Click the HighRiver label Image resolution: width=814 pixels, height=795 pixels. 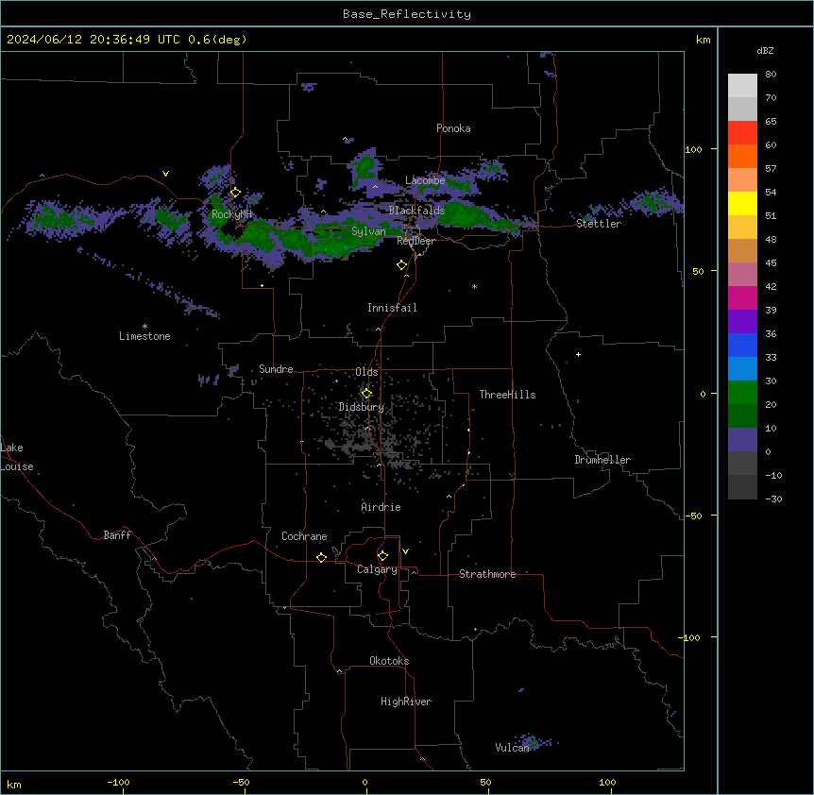(x=406, y=702)
